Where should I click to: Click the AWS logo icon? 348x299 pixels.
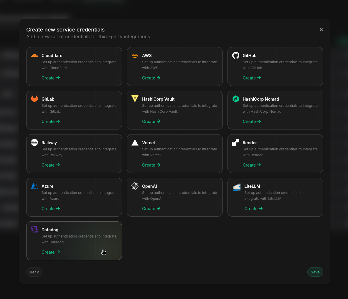pyautogui.click(x=135, y=55)
